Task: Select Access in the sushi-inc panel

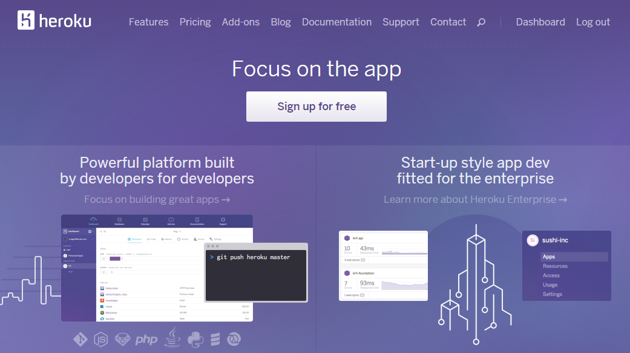Action: 551,275
